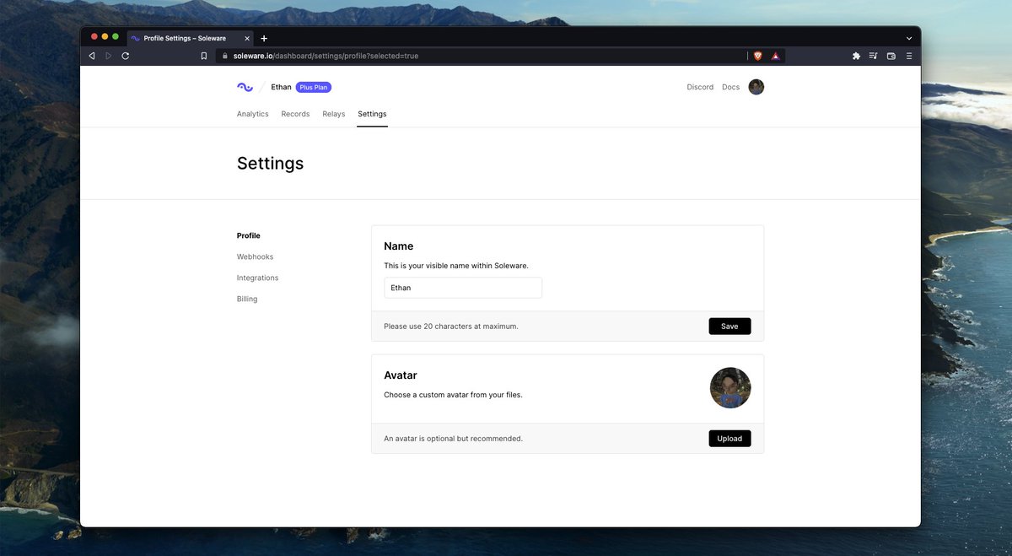This screenshot has width=1012, height=556.
Task: Select the Settings tab
Action: tap(372, 114)
